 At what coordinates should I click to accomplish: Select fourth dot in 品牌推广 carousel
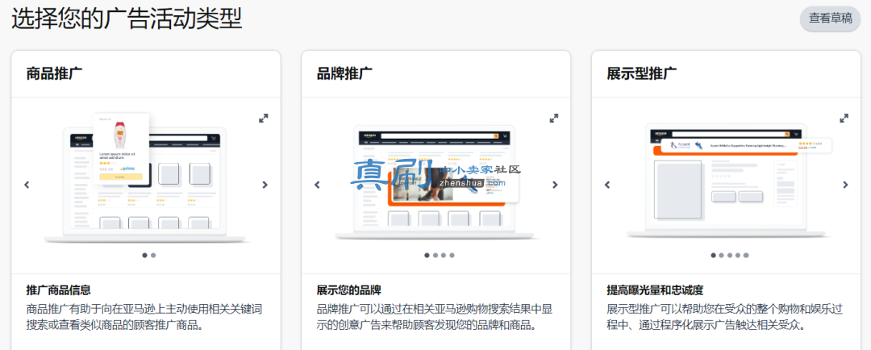(452, 256)
